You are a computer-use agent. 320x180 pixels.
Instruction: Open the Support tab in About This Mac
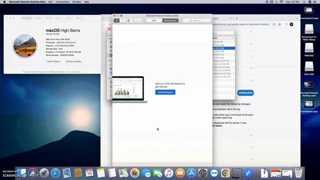[69, 18]
